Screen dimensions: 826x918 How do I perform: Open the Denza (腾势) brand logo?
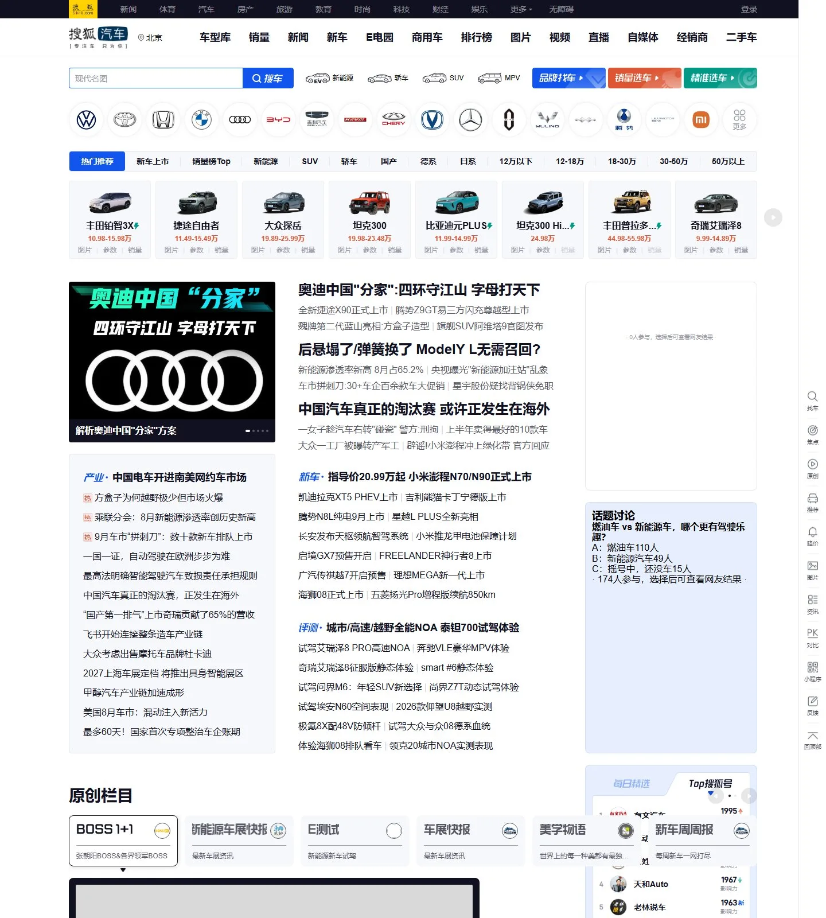pyautogui.click(x=624, y=120)
